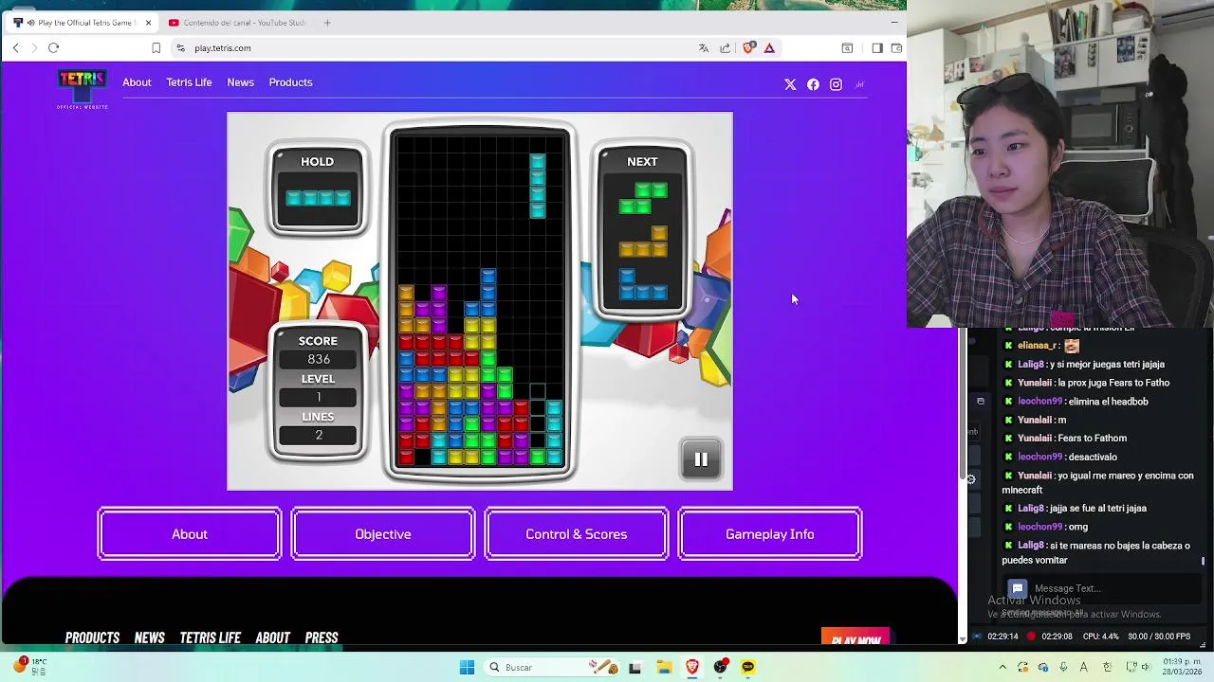Click username elianaa_r in chat
1214x682 pixels.
point(1037,346)
